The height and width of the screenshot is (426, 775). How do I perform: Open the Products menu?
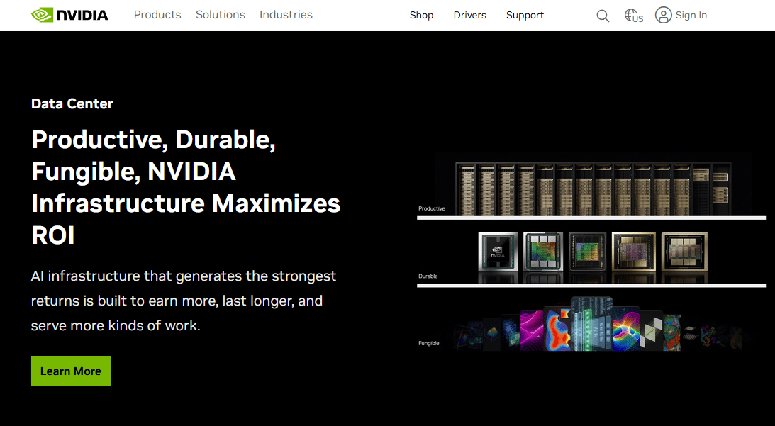157,15
